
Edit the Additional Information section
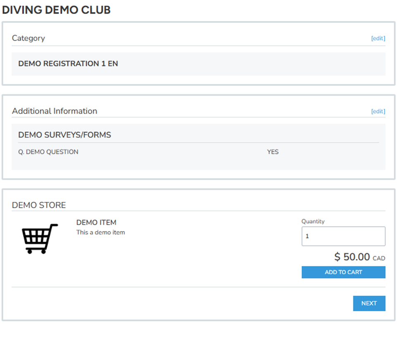click(x=378, y=111)
